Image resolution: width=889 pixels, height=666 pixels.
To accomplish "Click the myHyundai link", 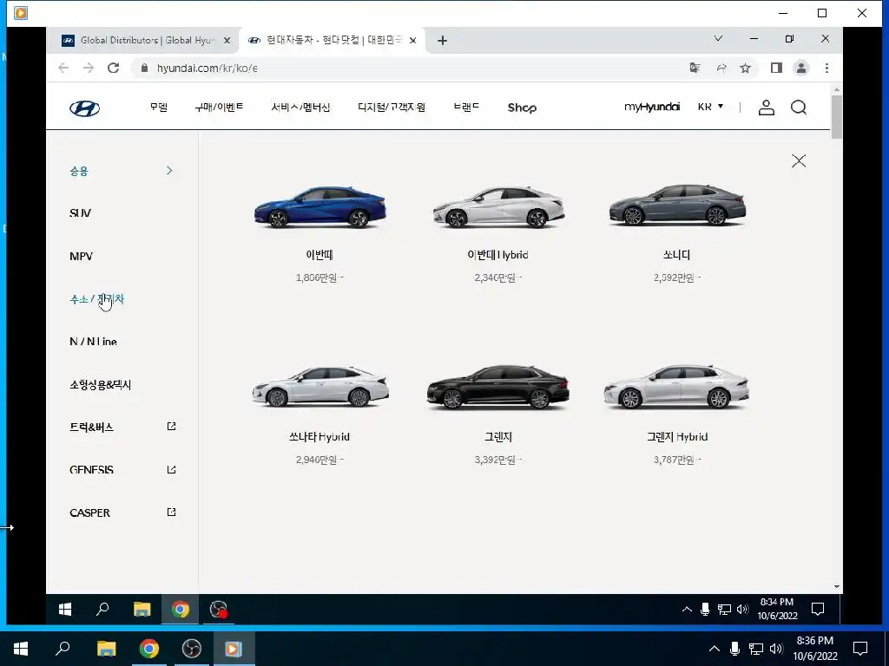I will (x=652, y=107).
